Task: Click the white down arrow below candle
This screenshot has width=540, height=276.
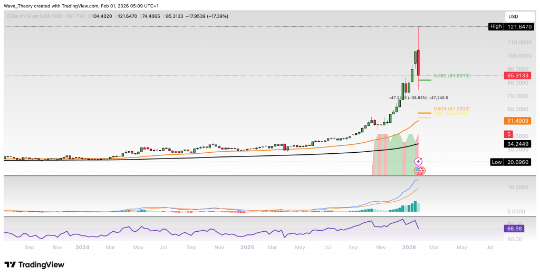Action: (419, 87)
